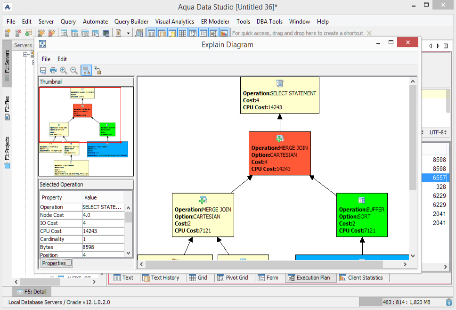Toggle the Grid results toolbar button

pyautogui.click(x=182, y=33)
